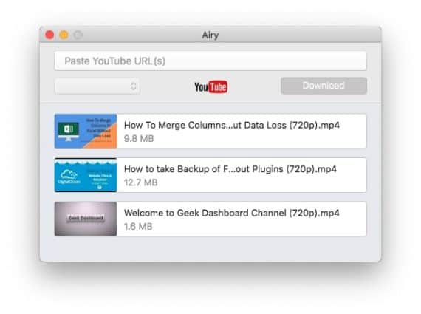Select the Geek Dashboard video thumbnail
The height and width of the screenshot is (314, 421).
86,219
